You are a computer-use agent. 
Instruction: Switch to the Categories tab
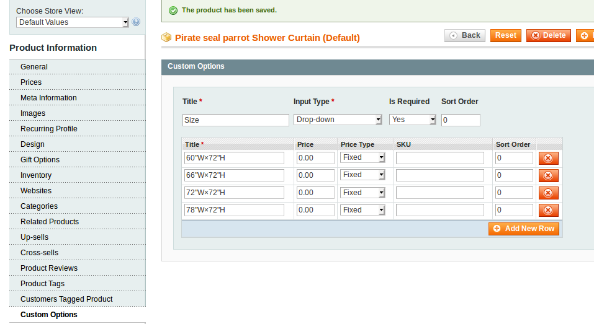(39, 206)
